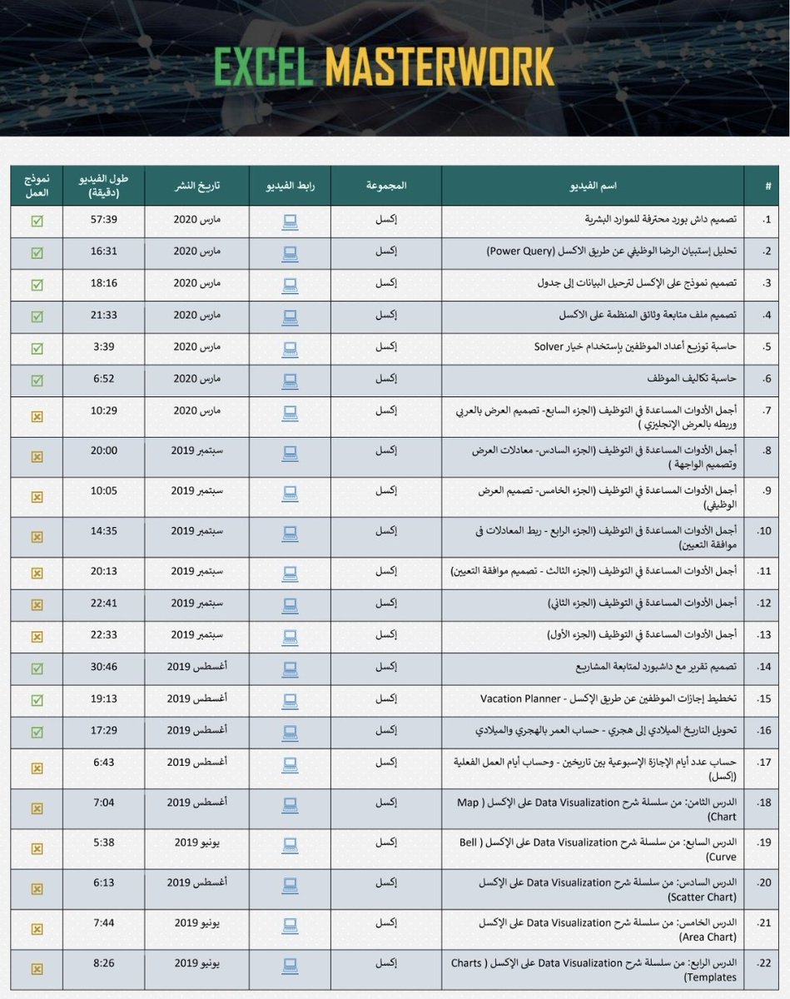Click the laptop link icon in row 3
Screen dimensions: 790x999
click(290, 284)
